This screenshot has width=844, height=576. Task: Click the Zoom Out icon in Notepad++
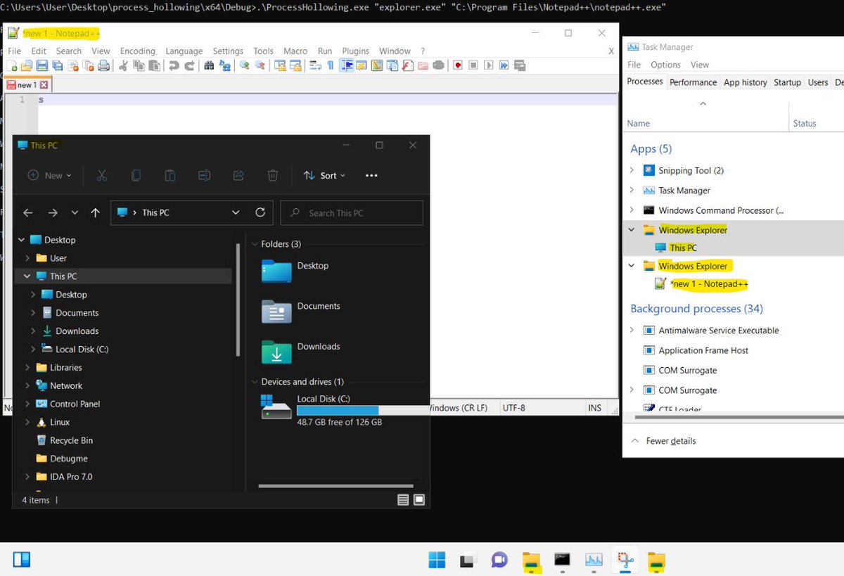tap(260, 65)
